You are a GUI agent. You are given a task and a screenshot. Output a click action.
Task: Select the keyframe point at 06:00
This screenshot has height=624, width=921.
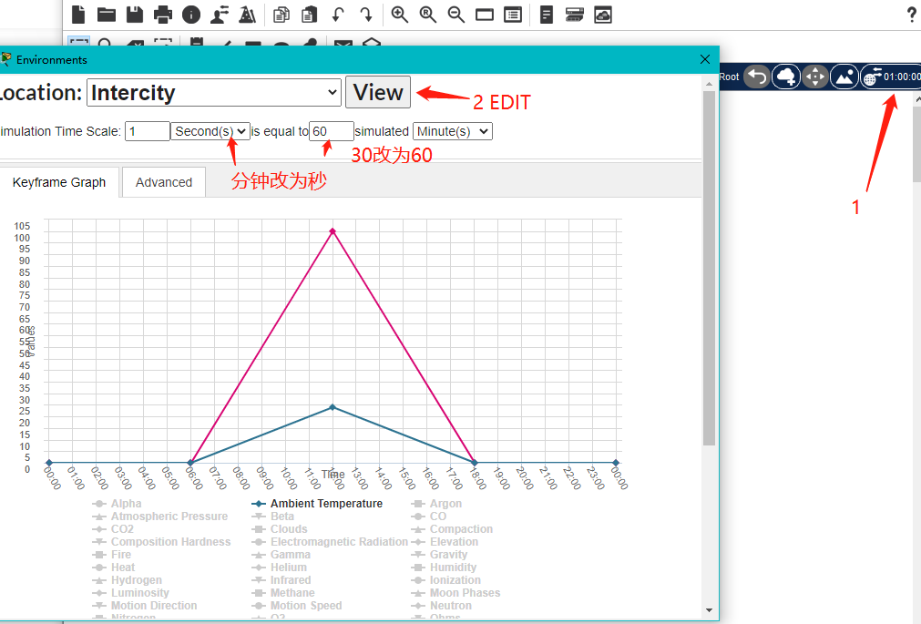click(190, 463)
